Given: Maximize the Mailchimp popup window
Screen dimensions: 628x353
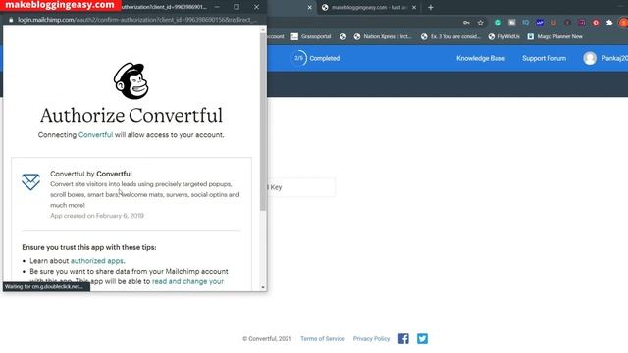Looking at the screenshot, I should (236, 7).
